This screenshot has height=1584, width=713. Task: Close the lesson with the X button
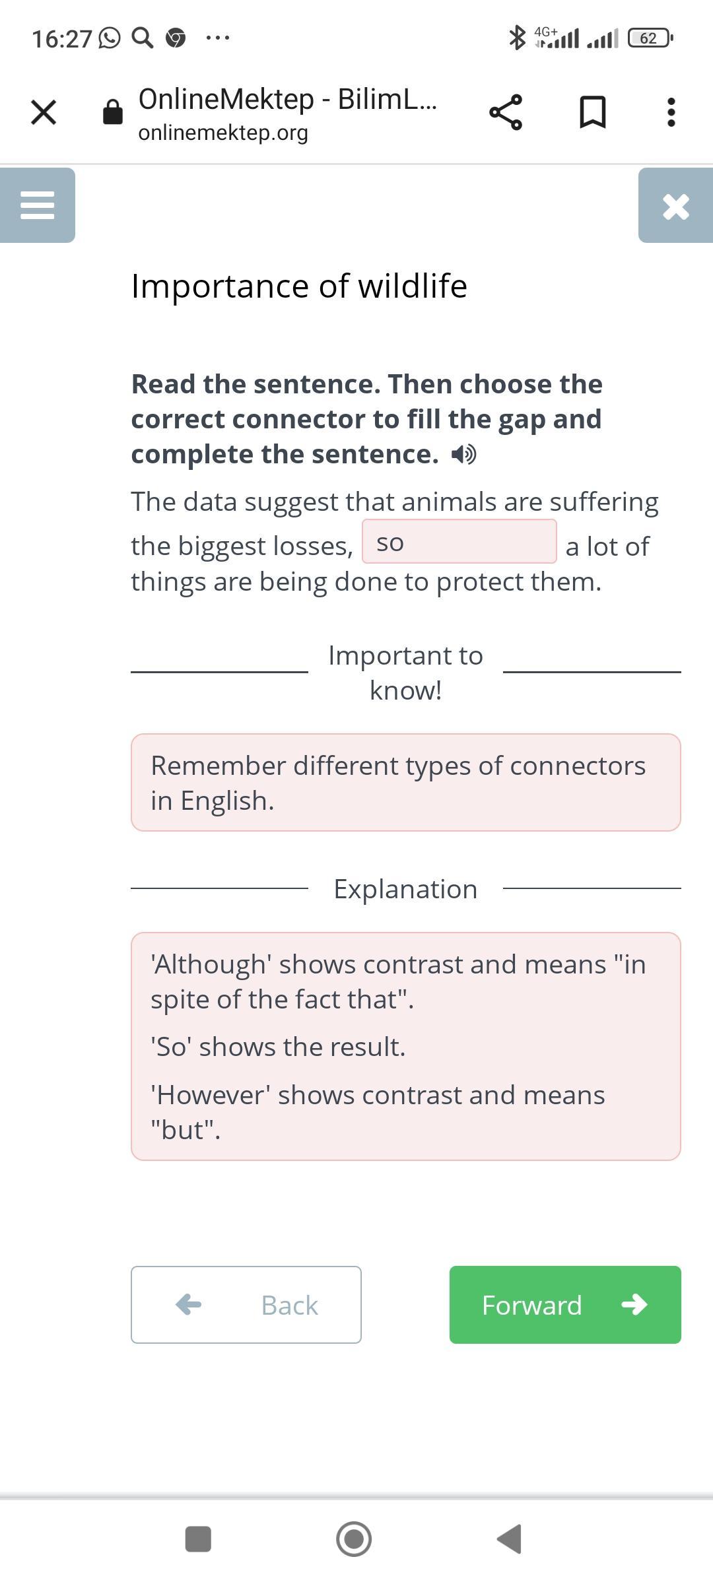(675, 206)
